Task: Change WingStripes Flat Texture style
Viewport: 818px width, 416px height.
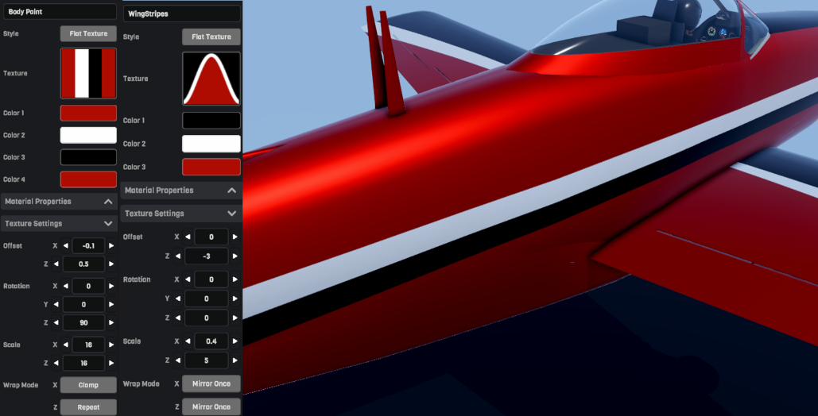Action: point(211,37)
